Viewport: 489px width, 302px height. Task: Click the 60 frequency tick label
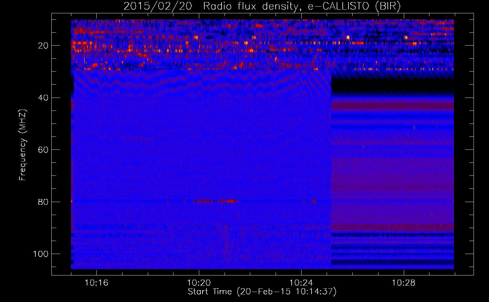point(43,150)
